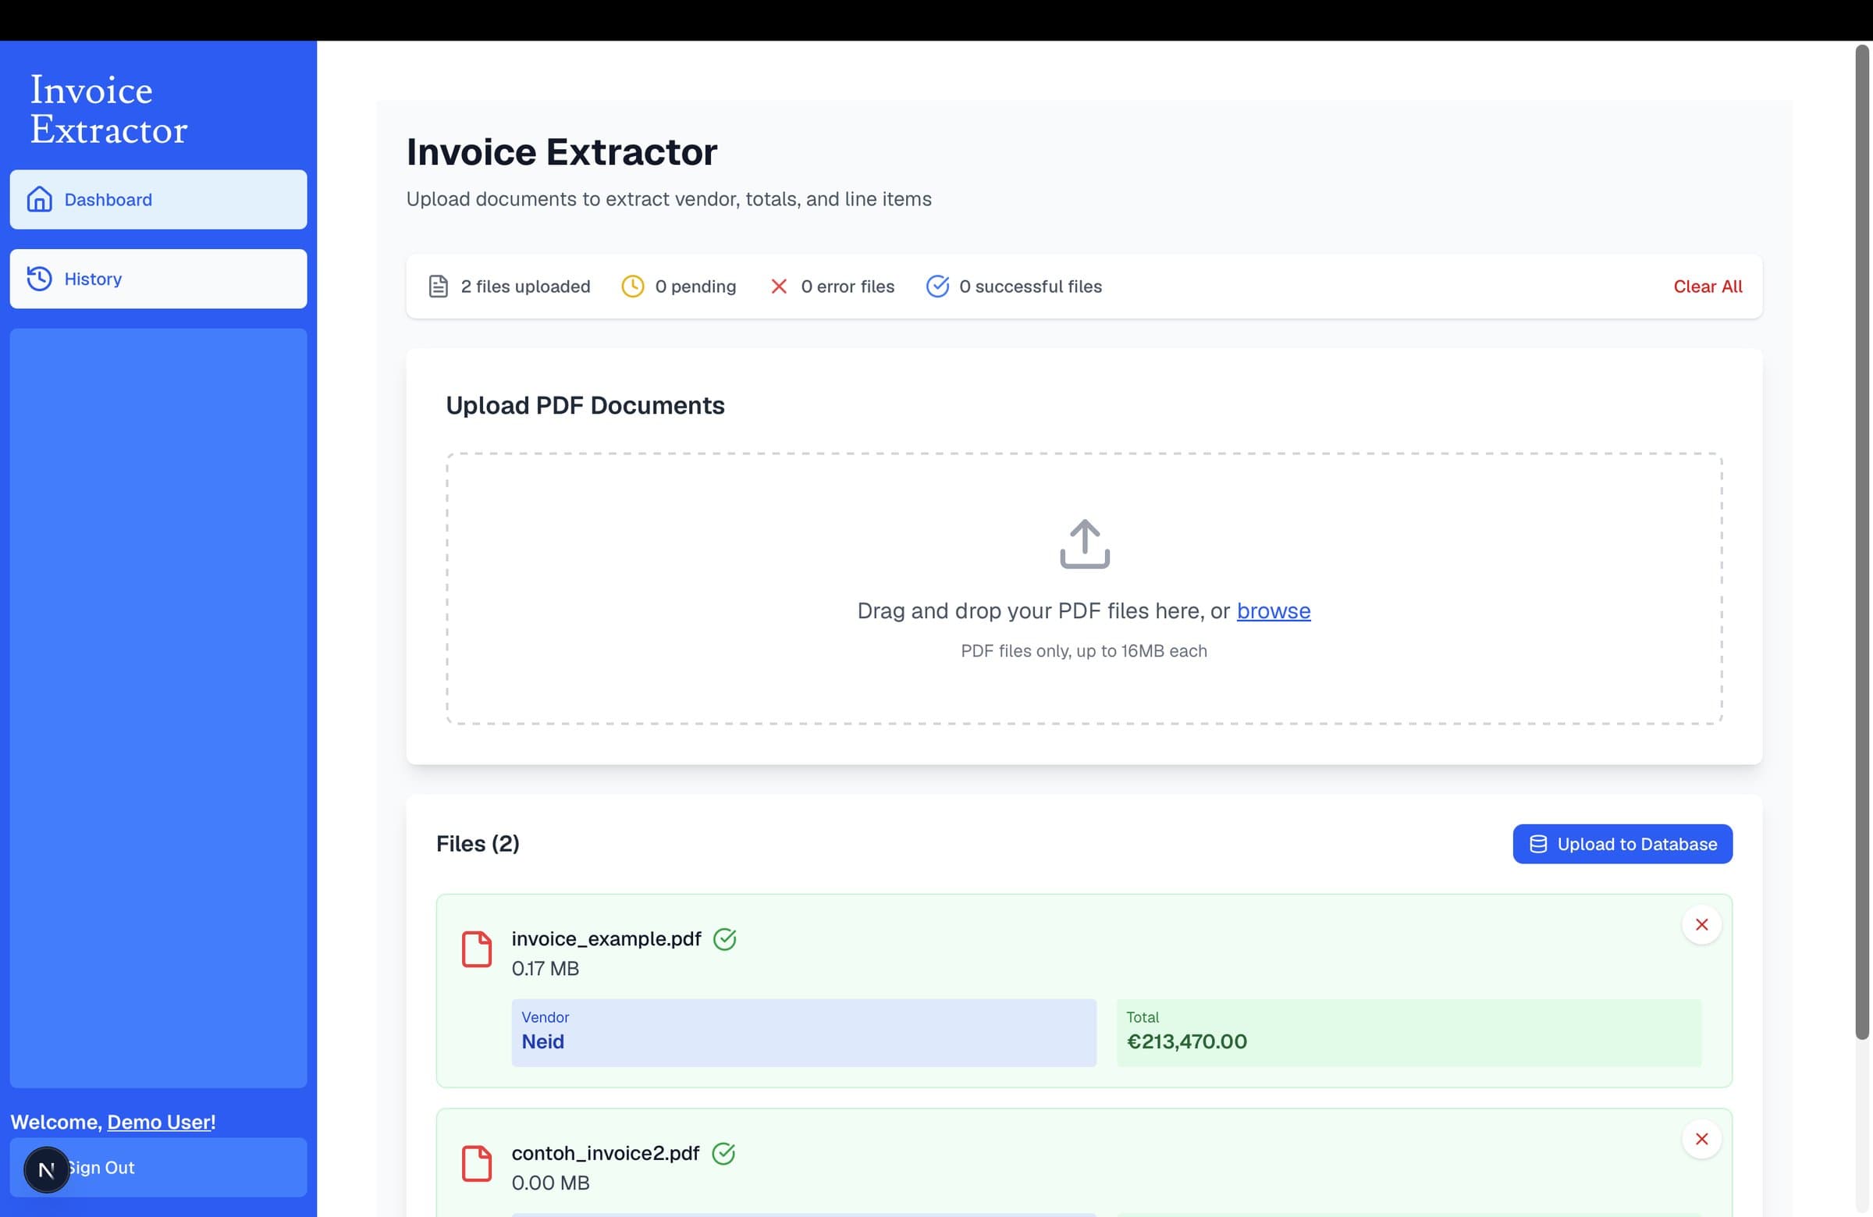Click the PDF icon for contoh_invoice2.pdf

coord(477,1163)
